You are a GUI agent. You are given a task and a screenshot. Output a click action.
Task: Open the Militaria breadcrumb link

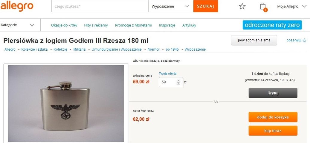pos(80,49)
